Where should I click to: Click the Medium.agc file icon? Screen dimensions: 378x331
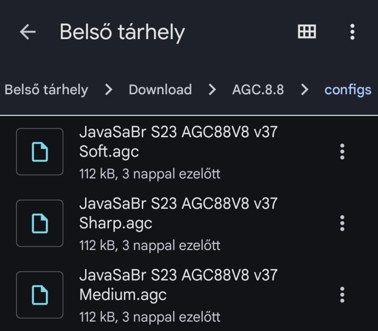point(40,295)
